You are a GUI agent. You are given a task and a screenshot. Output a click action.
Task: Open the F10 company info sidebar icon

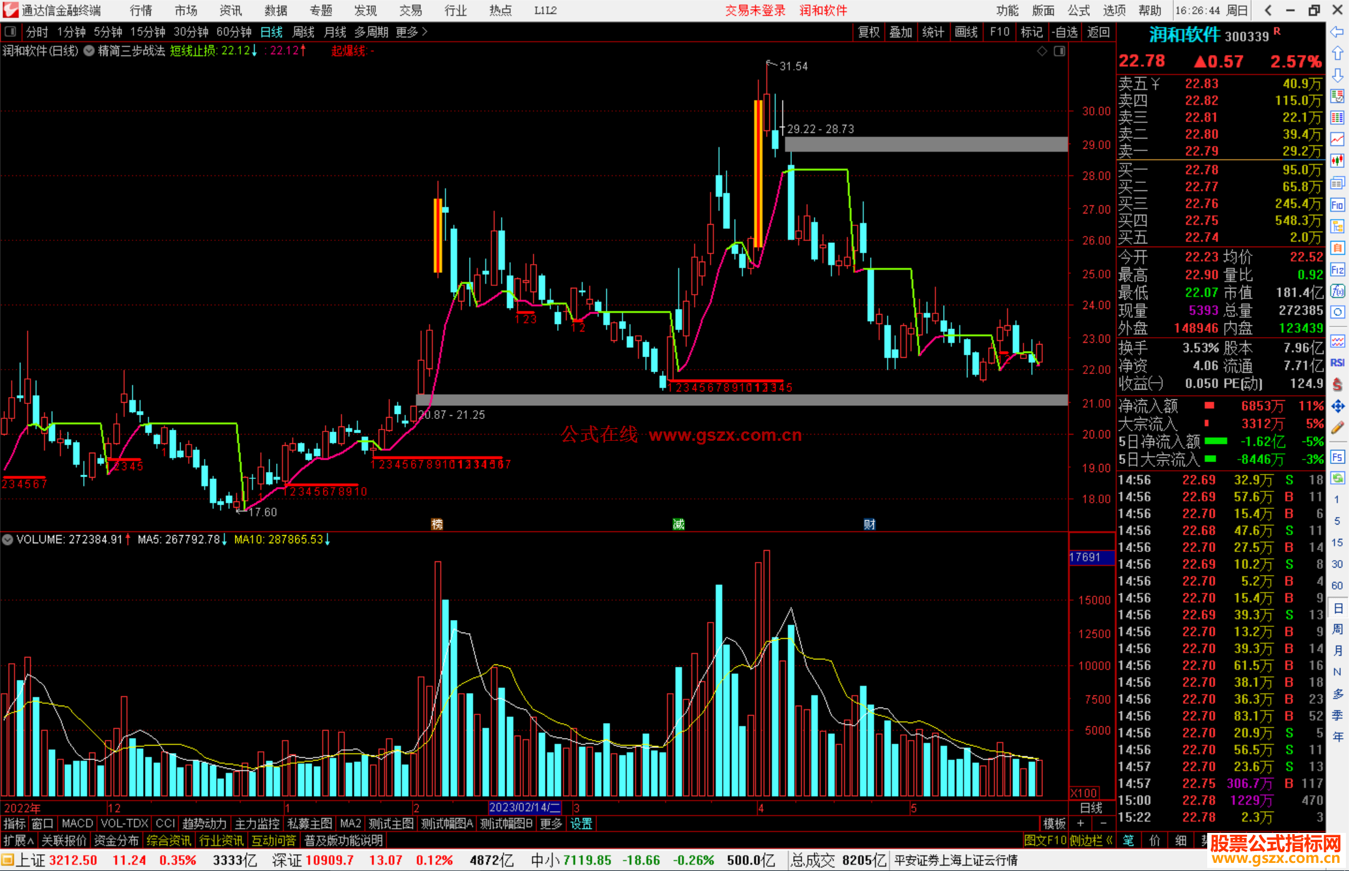pos(1337,205)
